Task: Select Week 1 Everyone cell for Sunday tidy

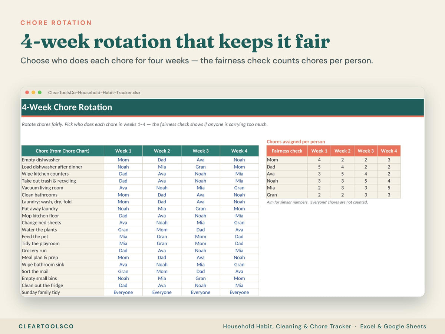Action: (x=123, y=292)
